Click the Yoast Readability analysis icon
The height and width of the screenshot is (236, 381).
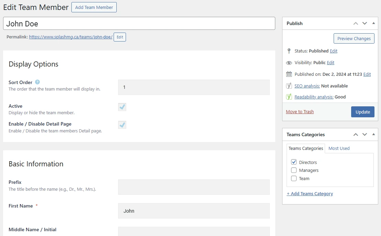(289, 97)
